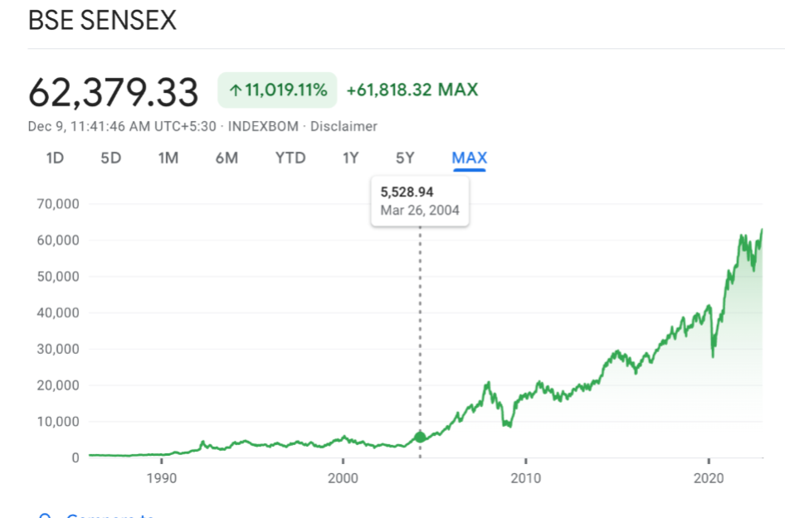Choose the 1Y chart range
The height and width of the screenshot is (518, 785).
[350, 157]
